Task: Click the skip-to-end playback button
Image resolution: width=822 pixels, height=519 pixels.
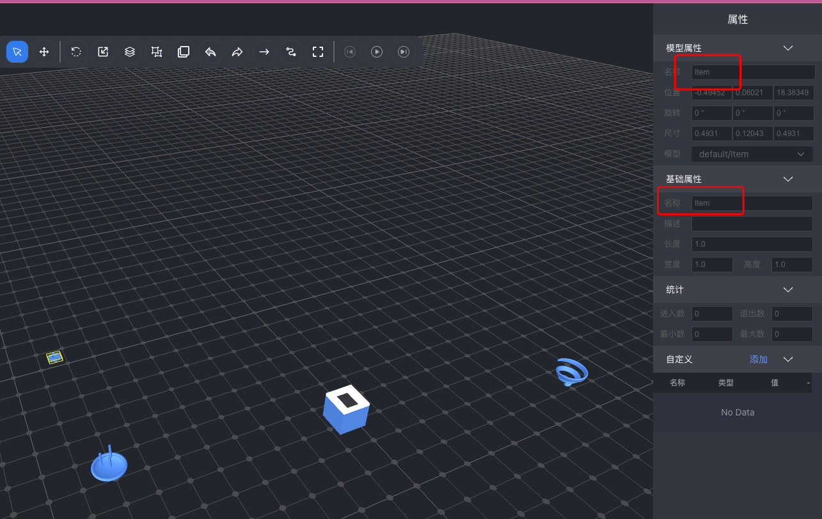Action: point(404,52)
